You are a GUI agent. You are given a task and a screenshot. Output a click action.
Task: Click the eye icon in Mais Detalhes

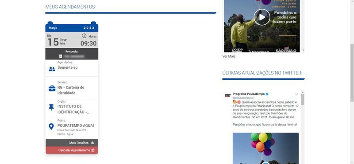tap(92, 143)
